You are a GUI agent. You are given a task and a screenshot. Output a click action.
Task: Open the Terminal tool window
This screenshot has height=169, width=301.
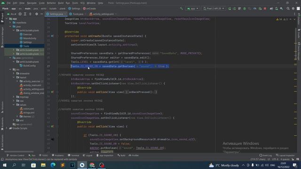[73, 155]
